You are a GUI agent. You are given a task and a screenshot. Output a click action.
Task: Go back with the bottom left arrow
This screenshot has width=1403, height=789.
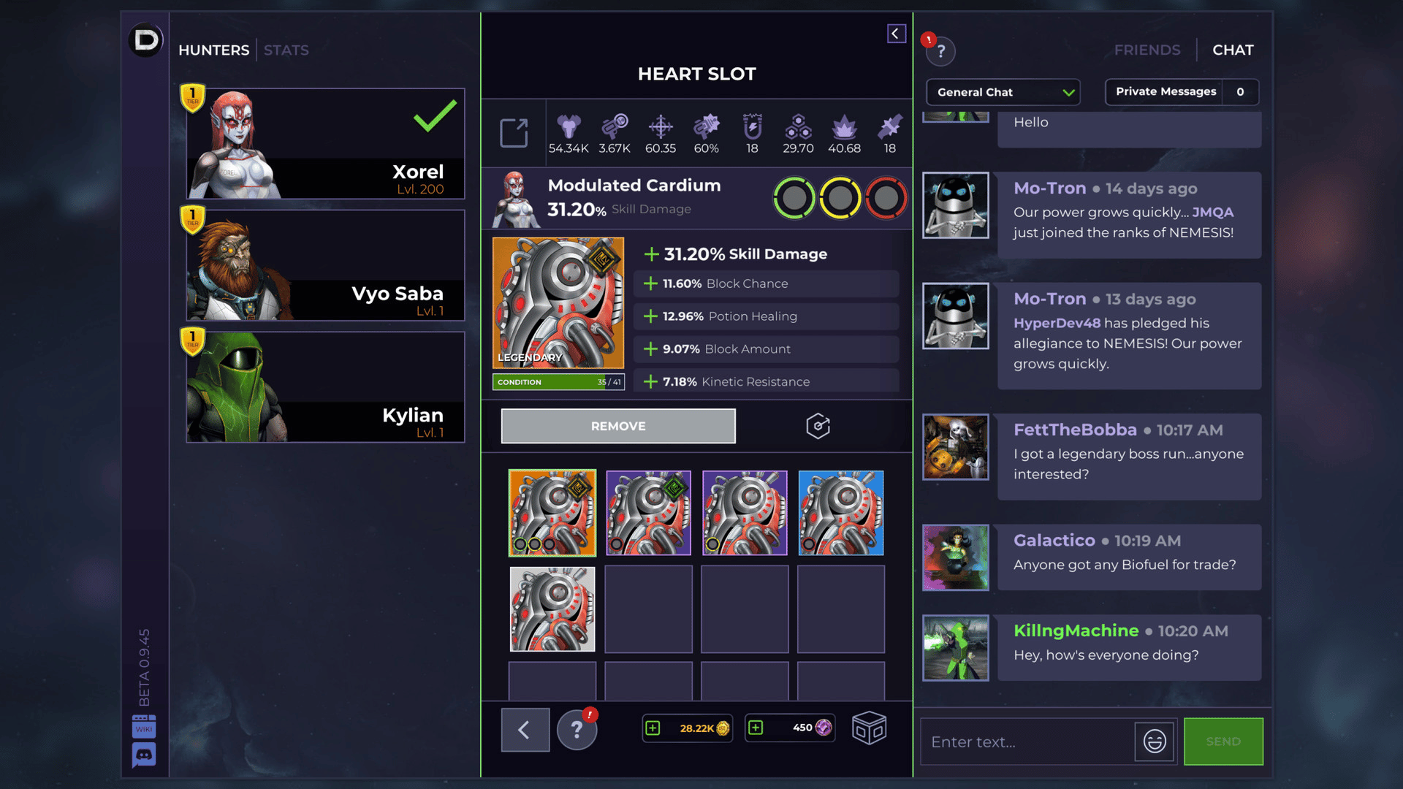[525, 729]
